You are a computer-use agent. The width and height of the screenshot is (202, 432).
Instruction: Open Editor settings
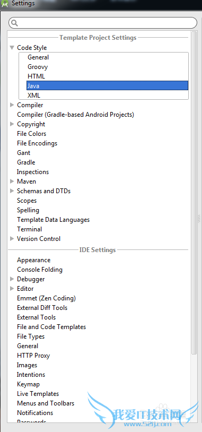click(25, 289)
